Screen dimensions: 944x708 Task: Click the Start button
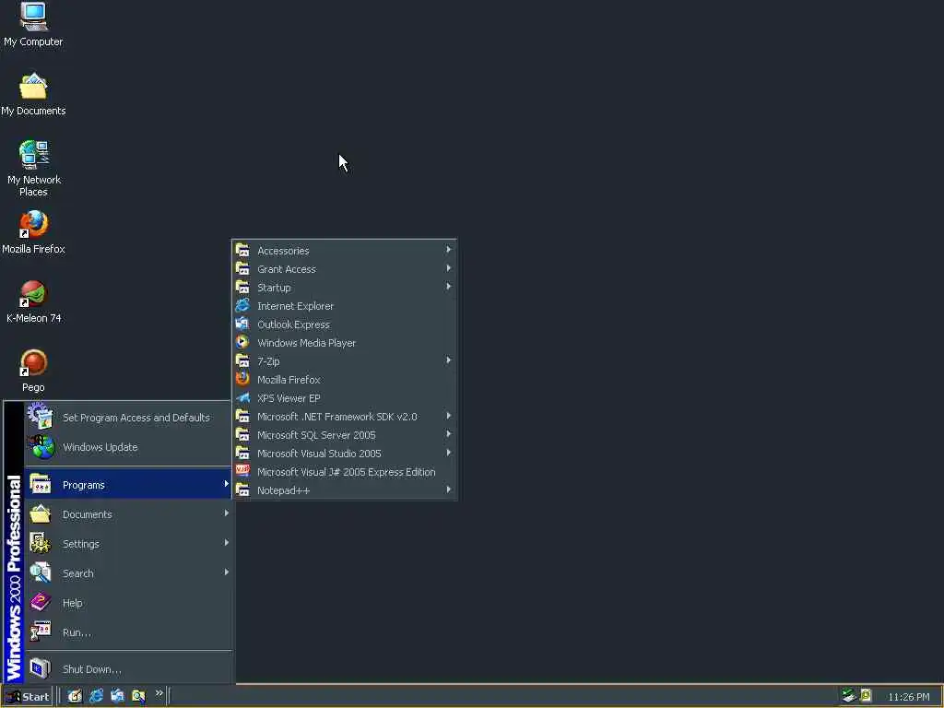pyautogui.click(x=28, y=697)
